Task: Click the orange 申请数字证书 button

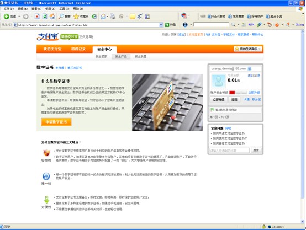Action: pos(56,122)
